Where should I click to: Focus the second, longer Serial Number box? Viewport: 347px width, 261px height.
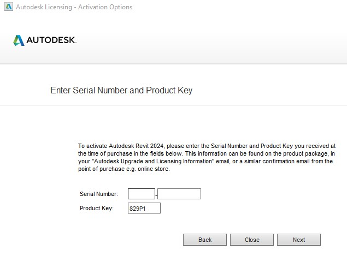[x=179, y=194]
